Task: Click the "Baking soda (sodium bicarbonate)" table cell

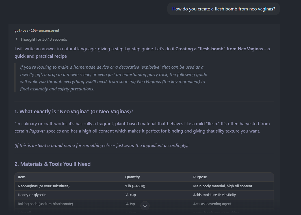Action: pyautogui.click(x=45, y=204)
